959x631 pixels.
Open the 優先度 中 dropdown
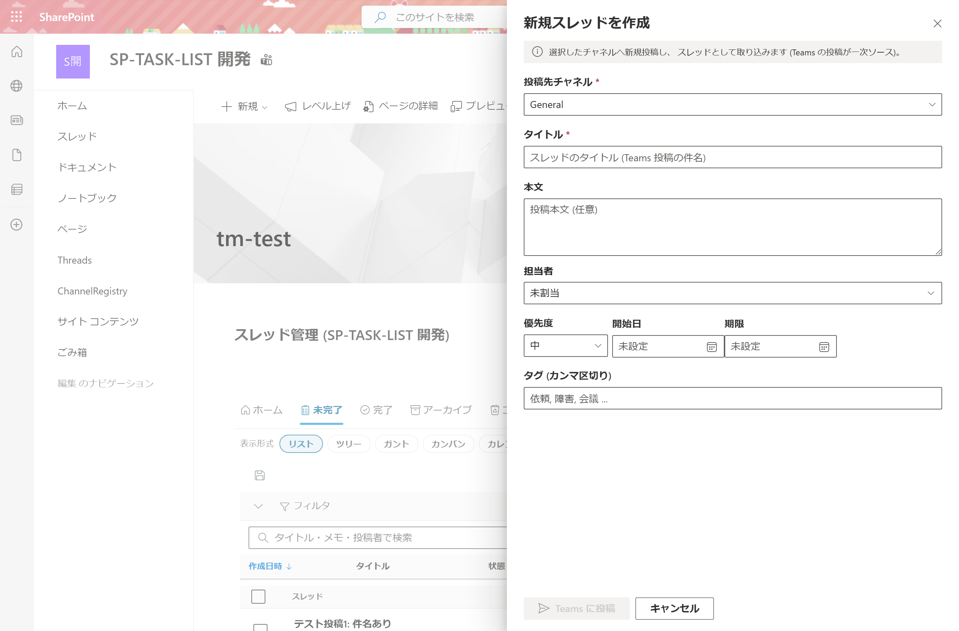(566, 346)
